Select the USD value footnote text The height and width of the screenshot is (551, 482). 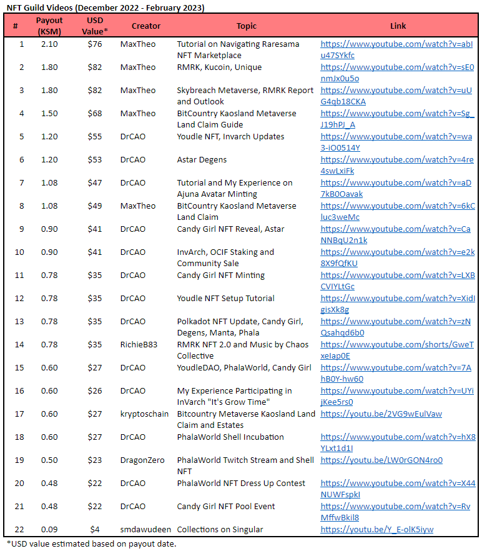[x=91, y=544]
